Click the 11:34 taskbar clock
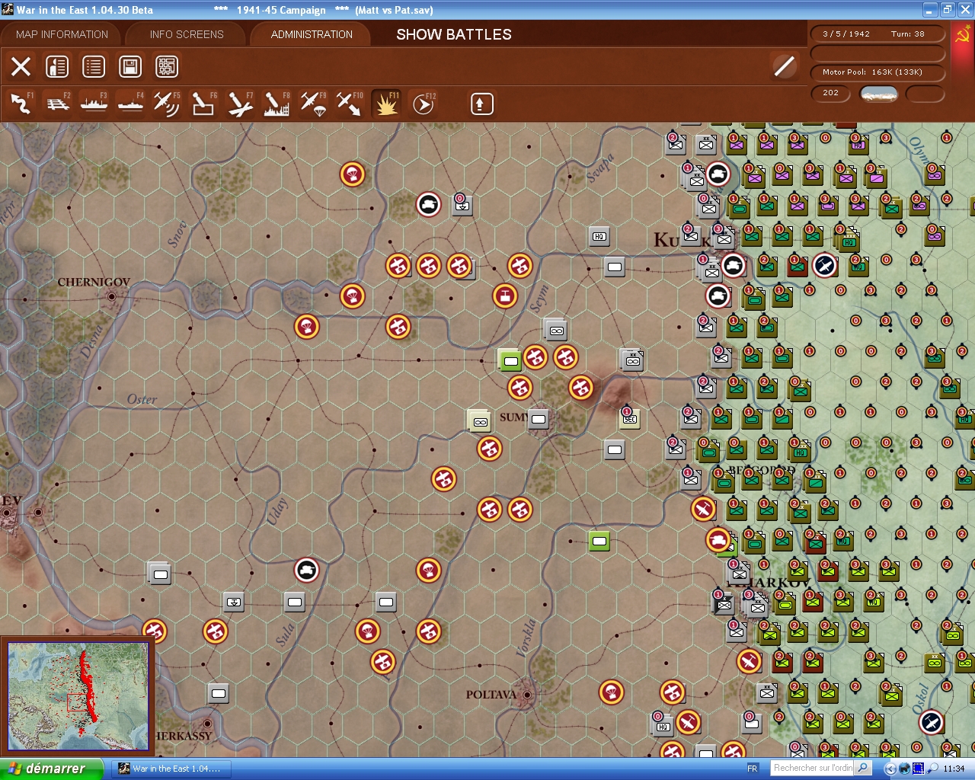 [954, 769]
